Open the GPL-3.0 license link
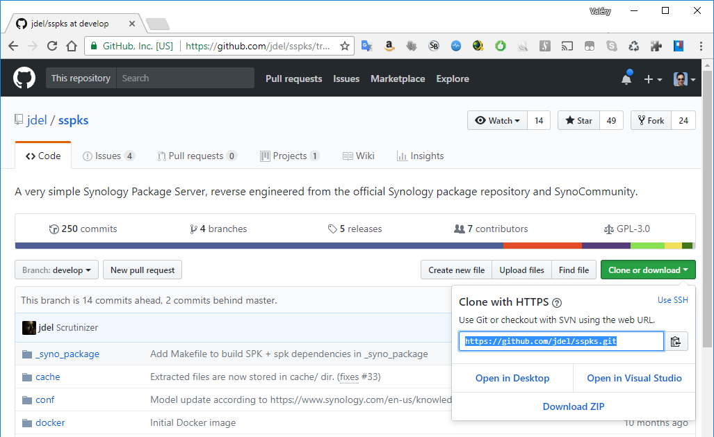714x437 pixels. [626, 229]
